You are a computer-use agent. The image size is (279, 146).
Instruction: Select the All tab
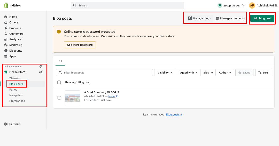pyautogui.click(x=60, y=61)
